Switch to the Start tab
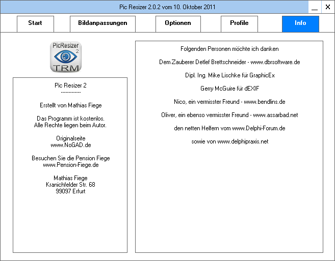The height and width of the screenshot is (261, 335). pyautogui.click(x=35, y=23)
